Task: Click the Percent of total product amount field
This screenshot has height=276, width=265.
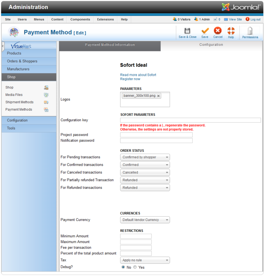Action: (x=136, y=254)
